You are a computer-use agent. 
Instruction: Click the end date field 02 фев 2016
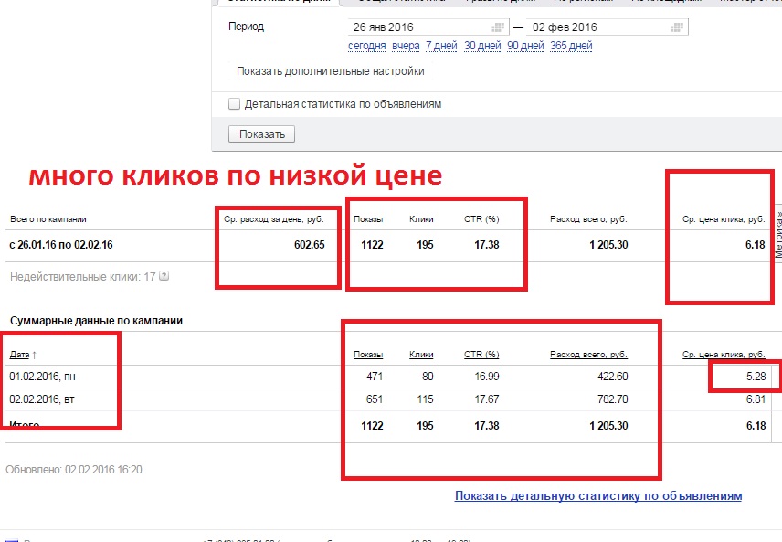pyautogui.click(x=608, y=27)
